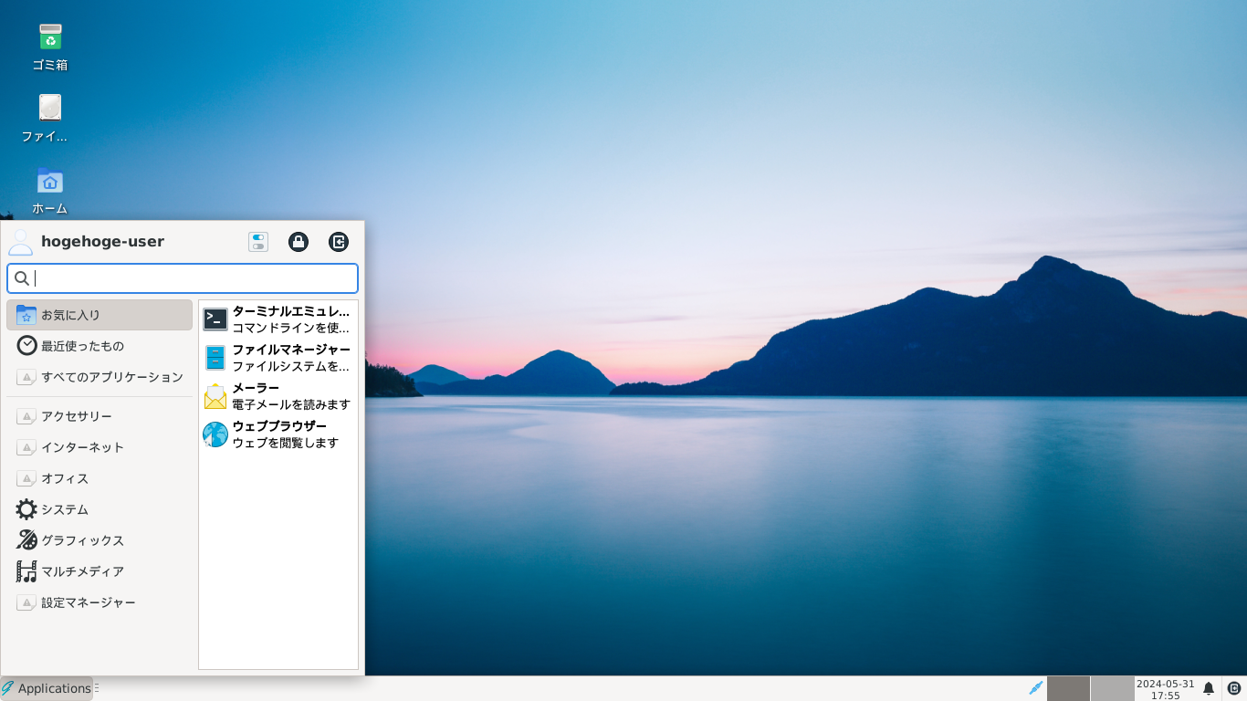Launch ターミナルエミュレーター from favorites
Viewport: 1247px width, 701px height.
click(278, 319)
